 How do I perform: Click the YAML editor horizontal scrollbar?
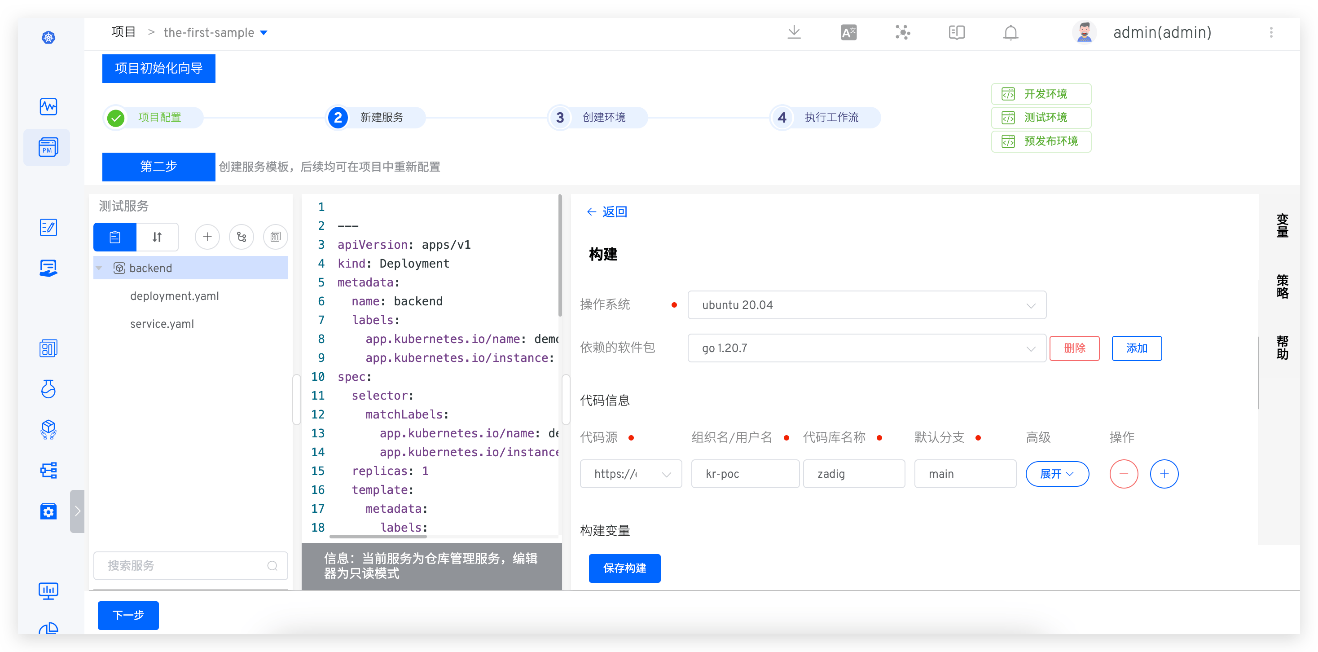[378, 536]
